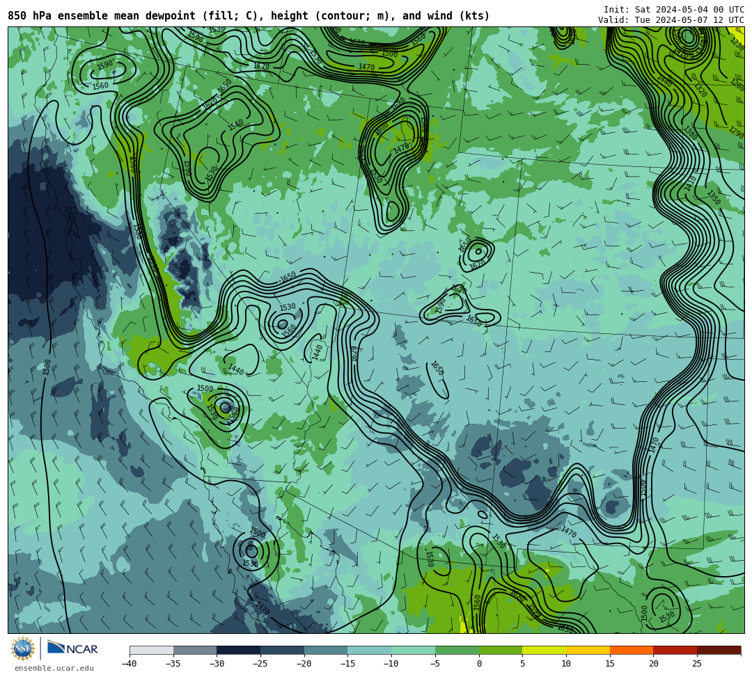Open the ensemble.ucar.edu link text
The width and height of the screenshot is (752, 677).
tap(54, 668)
